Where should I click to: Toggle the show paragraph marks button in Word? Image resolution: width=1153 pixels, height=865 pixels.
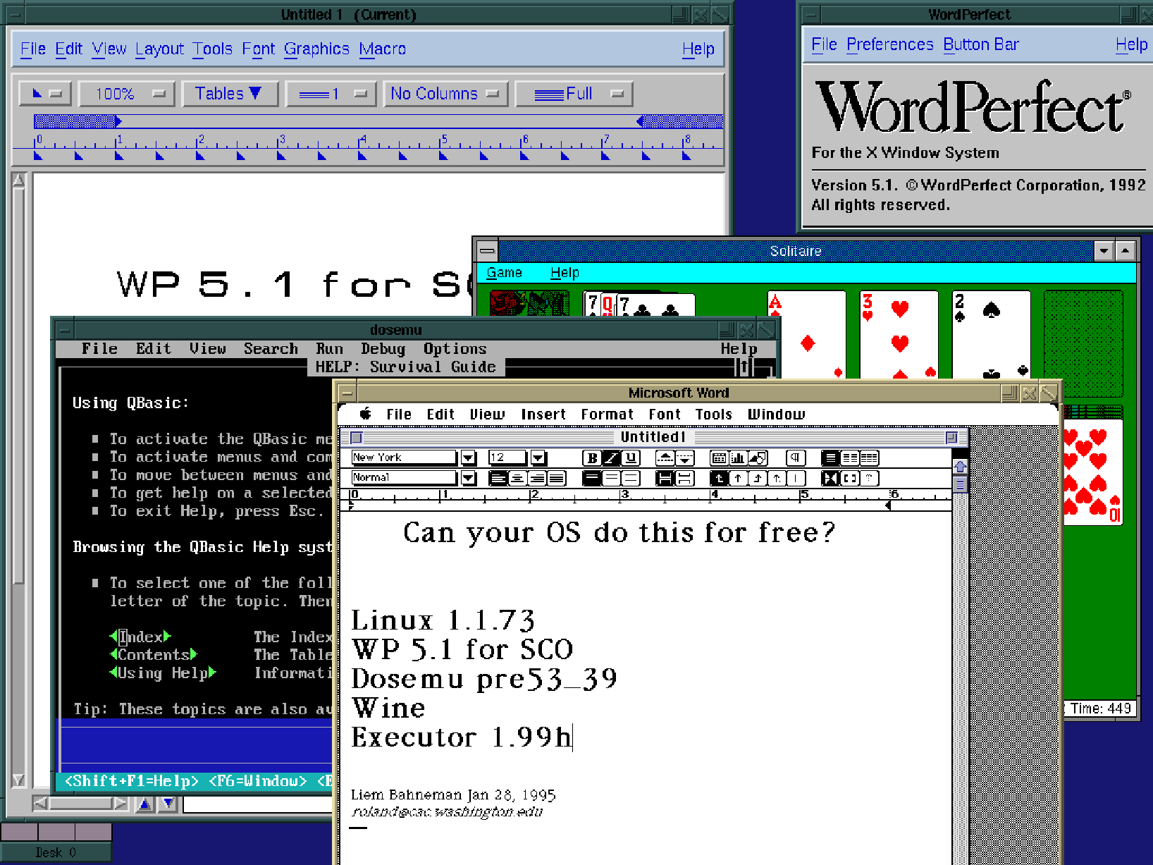pyautogui.click(x=796, y=458)
